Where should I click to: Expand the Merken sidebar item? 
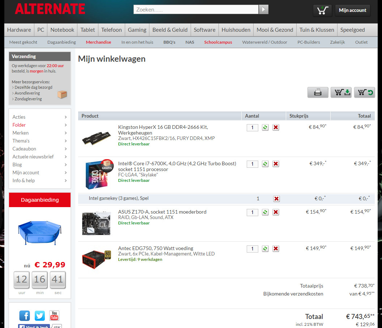click(40, 133)
